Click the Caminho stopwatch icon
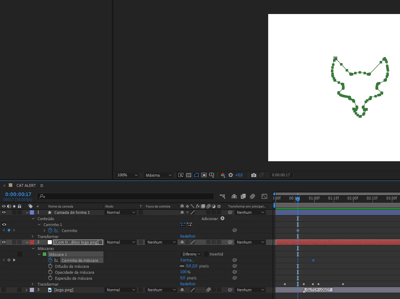400x299 pixels. (x=50, y=230)
